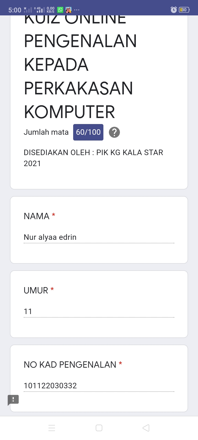The height and width of the screenshot is (440, 198).
Task: Tap the 5:00 clock in status bar
Action: tap(15, 10)
